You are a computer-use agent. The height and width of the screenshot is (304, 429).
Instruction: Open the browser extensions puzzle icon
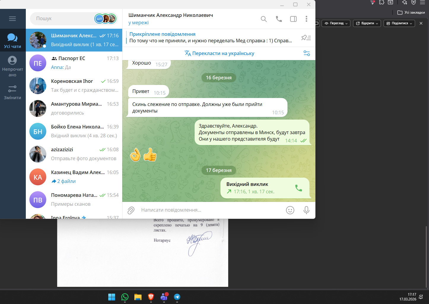tap(382, 2)
